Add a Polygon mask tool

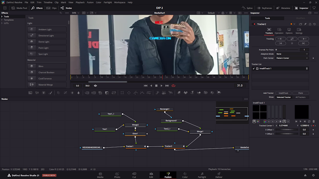[x=135, y=93]
